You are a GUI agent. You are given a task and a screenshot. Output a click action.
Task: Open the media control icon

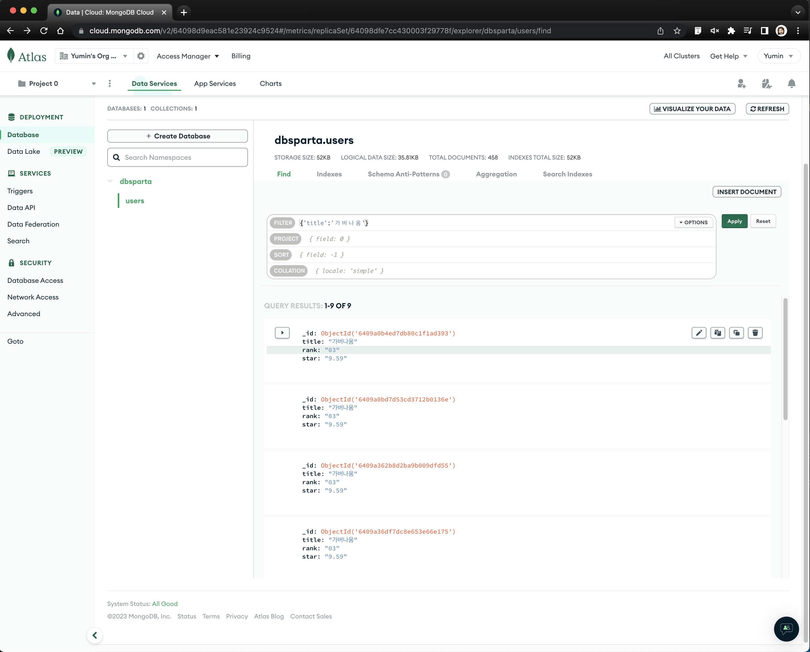[x=747, y=31]
